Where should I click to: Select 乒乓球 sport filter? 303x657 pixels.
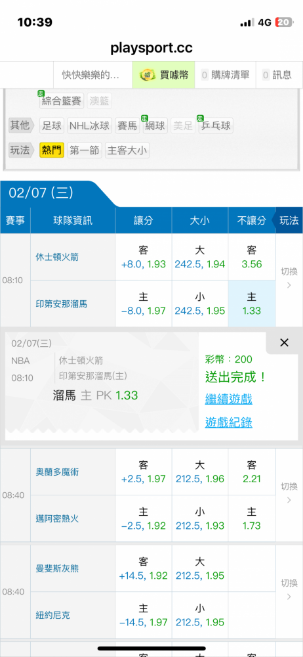216,125
